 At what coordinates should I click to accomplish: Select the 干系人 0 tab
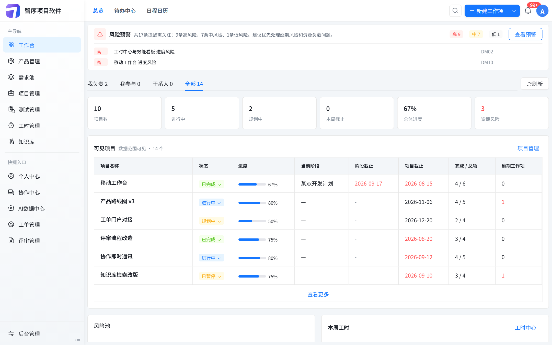[163, 84]
